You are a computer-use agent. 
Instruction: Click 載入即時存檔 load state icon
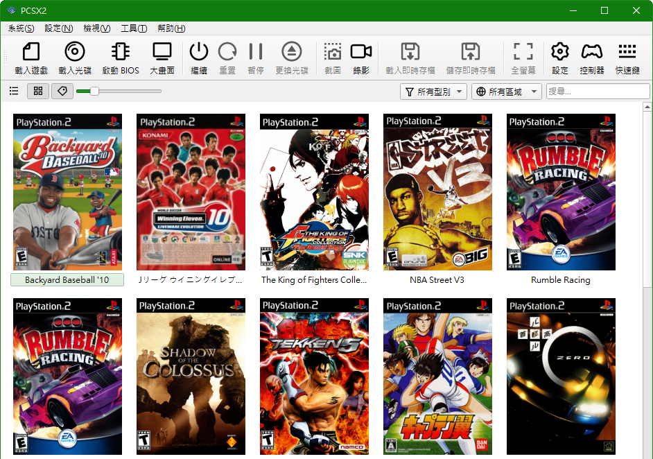[x=410, y=51]
